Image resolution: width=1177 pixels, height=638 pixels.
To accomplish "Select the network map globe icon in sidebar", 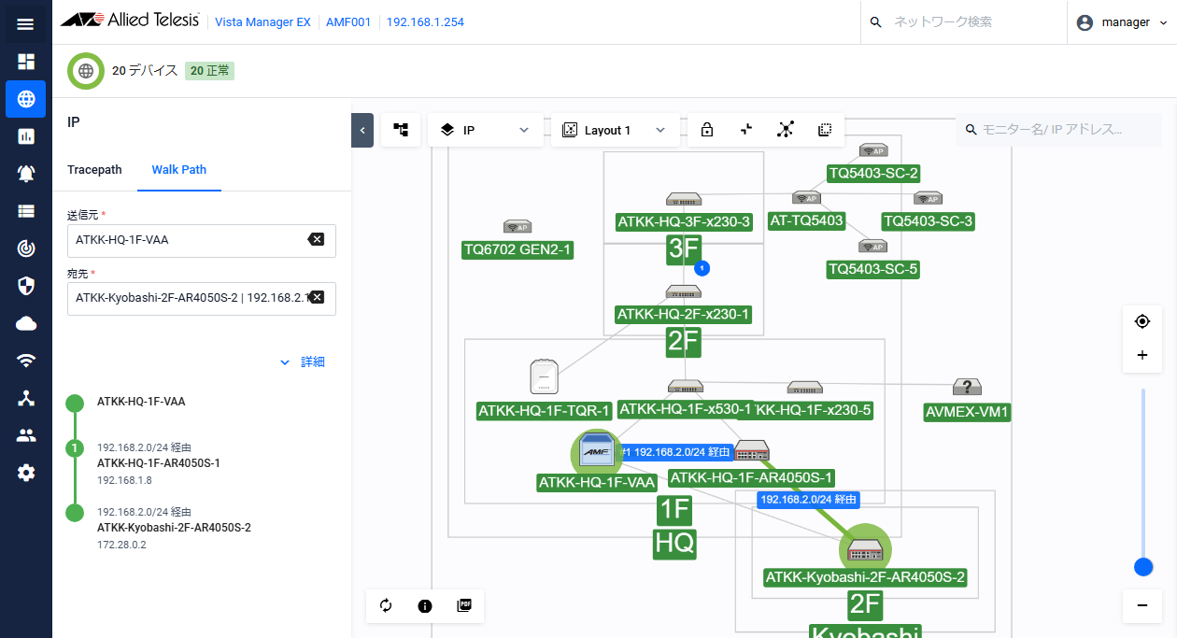I will pyautogui.click(x=26, y=99).
